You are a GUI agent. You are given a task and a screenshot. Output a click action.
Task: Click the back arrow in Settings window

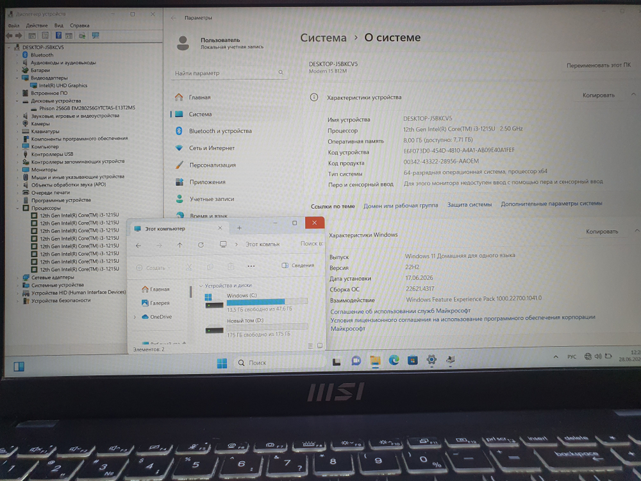(173, 18)
